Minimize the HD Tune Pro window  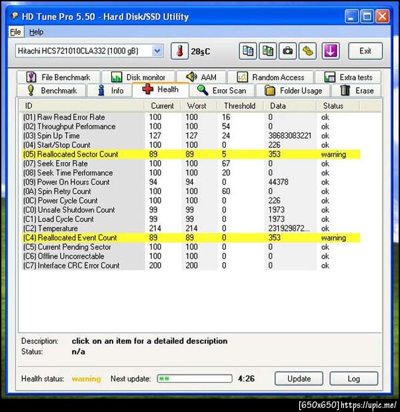click(x=351, y=17)
